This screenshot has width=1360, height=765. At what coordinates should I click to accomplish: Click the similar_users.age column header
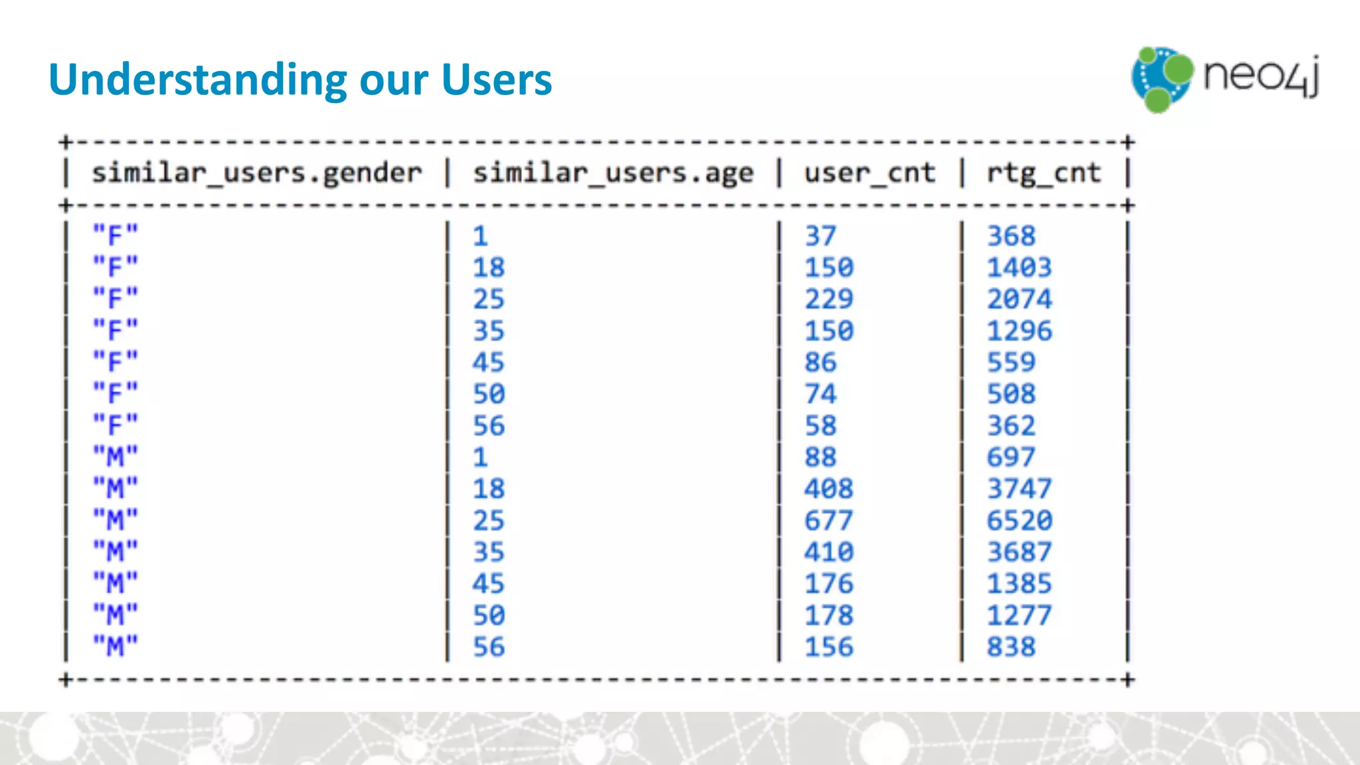click(x=614, y=173)
